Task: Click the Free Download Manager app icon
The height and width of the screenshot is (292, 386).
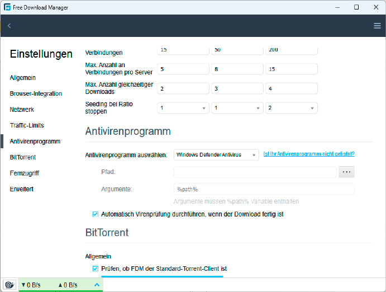Action: pos(7,7)
